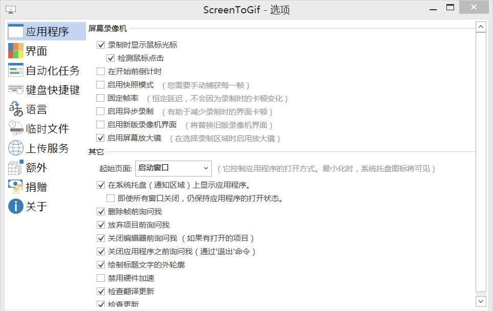Click the scrollbar down arrow
The image size is (493, 311).
(481, 301)
